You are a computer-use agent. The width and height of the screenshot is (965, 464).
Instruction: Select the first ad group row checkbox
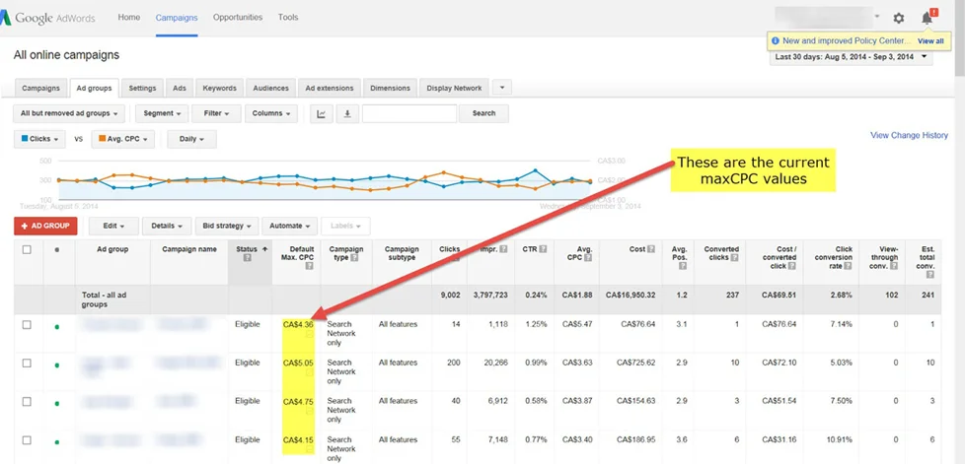pyautogui.click(x=27, y=324)
